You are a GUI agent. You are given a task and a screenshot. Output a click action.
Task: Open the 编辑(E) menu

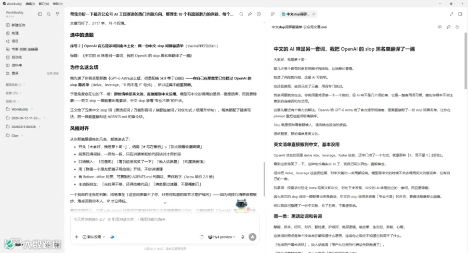point(30,4)
